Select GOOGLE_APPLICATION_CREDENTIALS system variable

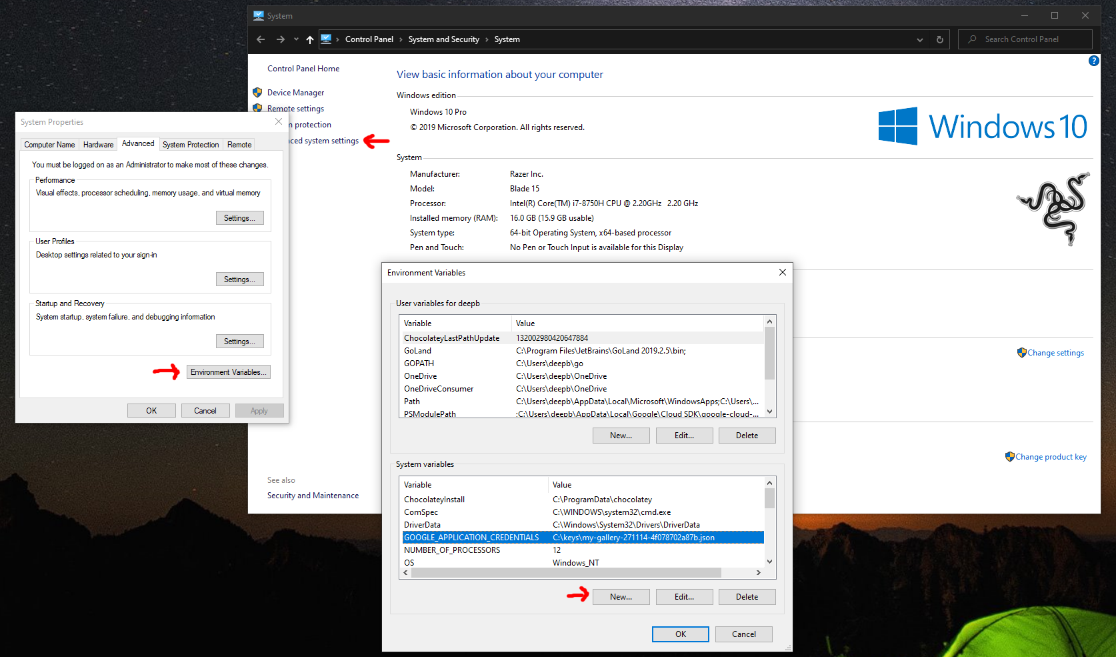pyautogui.click(x=582, y=538)
